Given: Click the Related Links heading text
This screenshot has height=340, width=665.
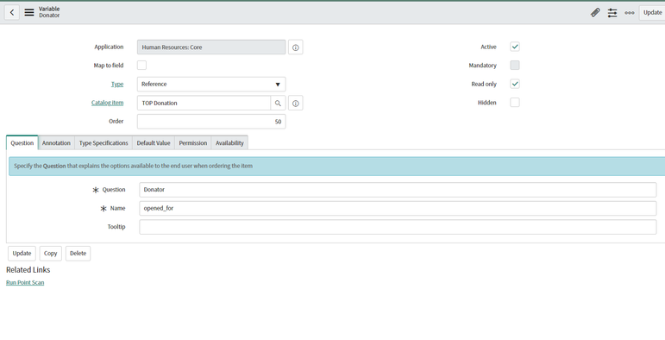Looking at the screenshot, I should click(x=28, y=270).
